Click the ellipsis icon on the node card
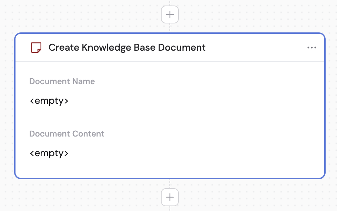This screenshot has width=337, height=211. (312, 48)
